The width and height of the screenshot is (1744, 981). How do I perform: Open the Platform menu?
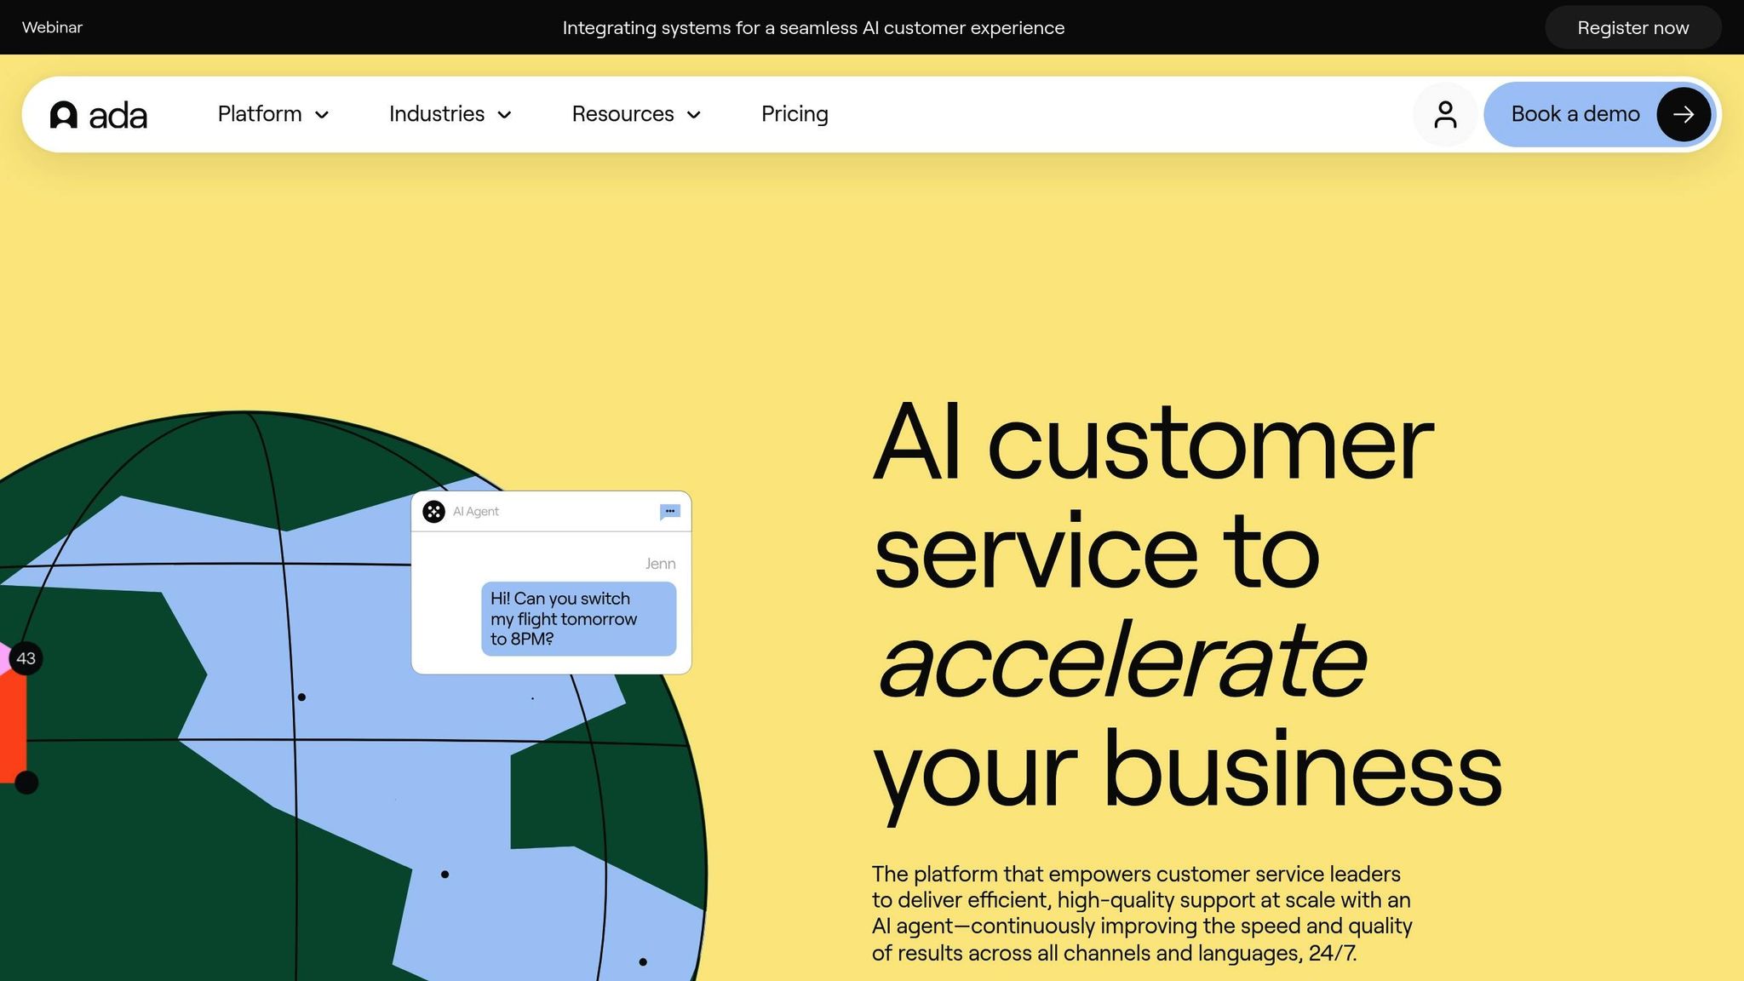273,114
